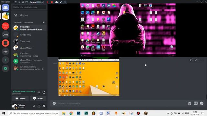Open the message more options ellipsis
The height and width of the screenshot is (116, 207).
(x=201, y=60)
